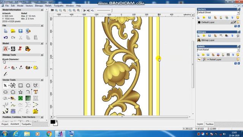Open Internet Explorer from the taskbar
243x137 pixels.
tap(16, 134)
